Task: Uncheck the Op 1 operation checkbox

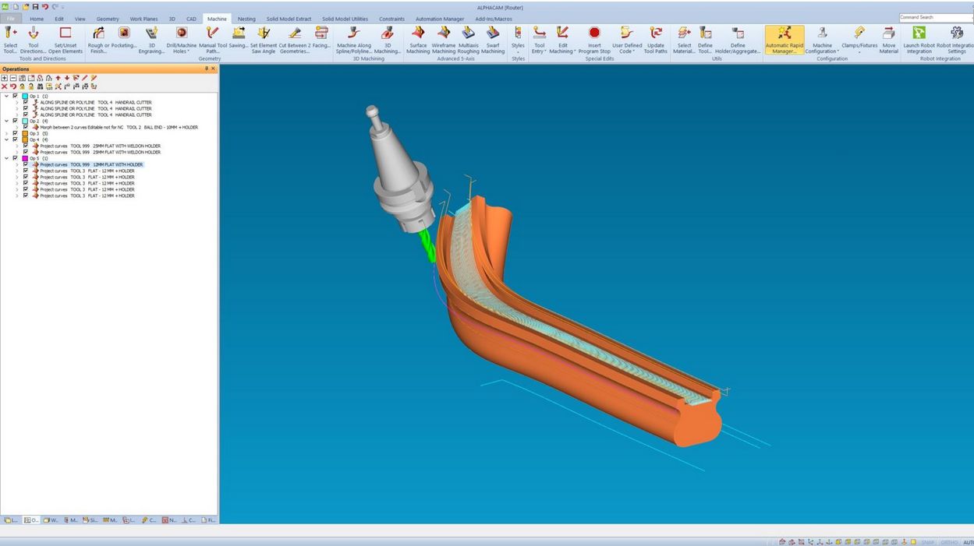Action: pyautogui.click(x=16, y=96)
